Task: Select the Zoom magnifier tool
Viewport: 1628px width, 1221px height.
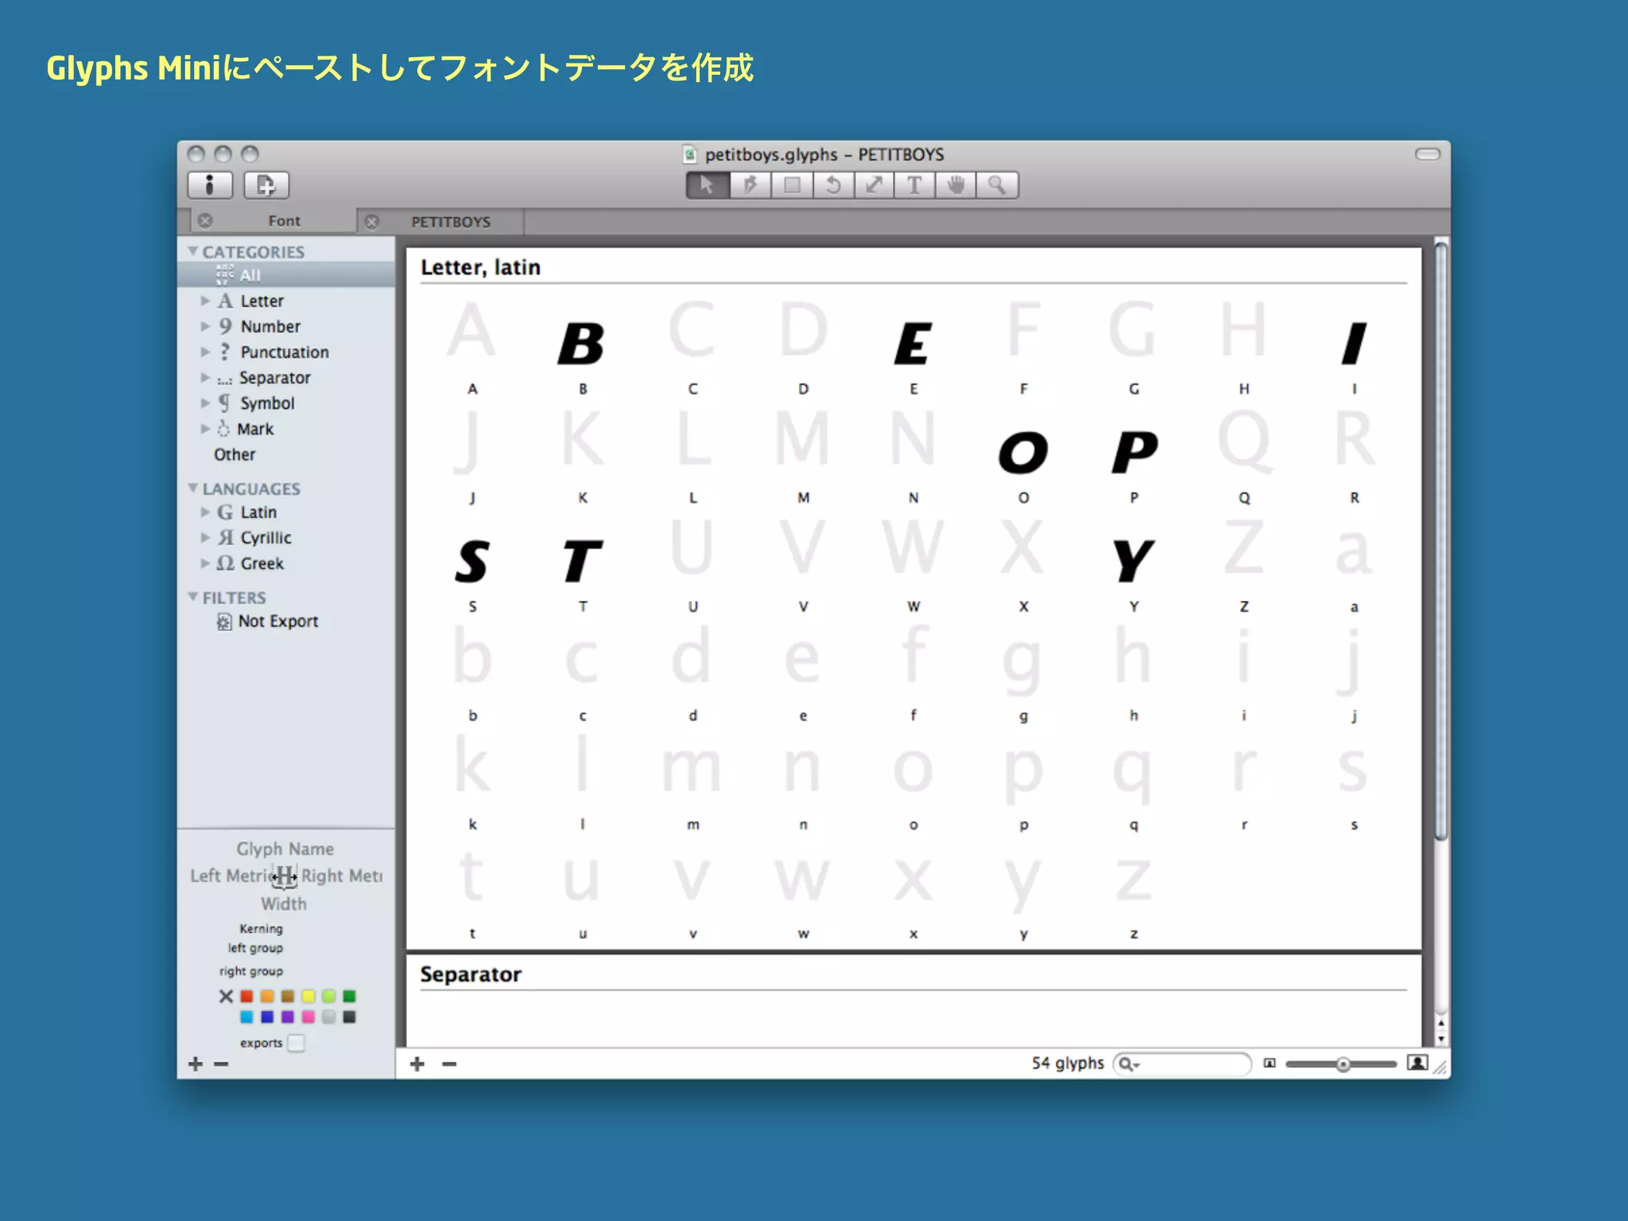Action: tap(997, 185)
